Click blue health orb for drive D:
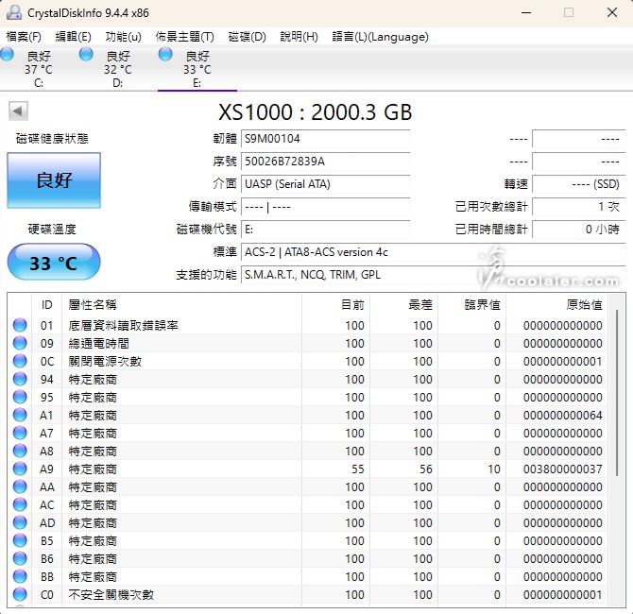 (86, 54)
